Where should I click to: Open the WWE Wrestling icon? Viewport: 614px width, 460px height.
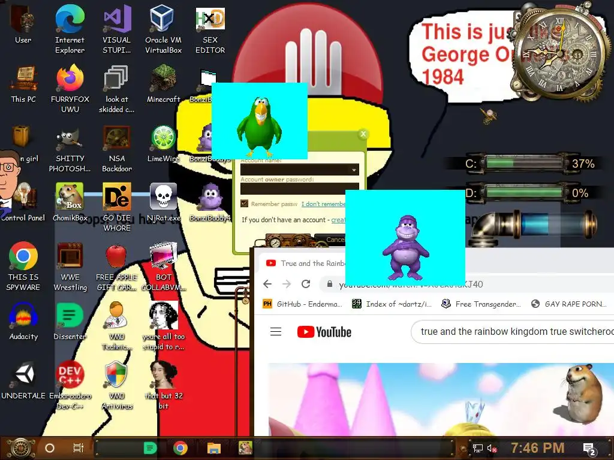tap(70, 266)
